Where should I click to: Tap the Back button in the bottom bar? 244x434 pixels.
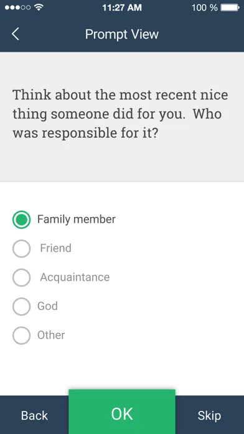[x=34, y=415]
